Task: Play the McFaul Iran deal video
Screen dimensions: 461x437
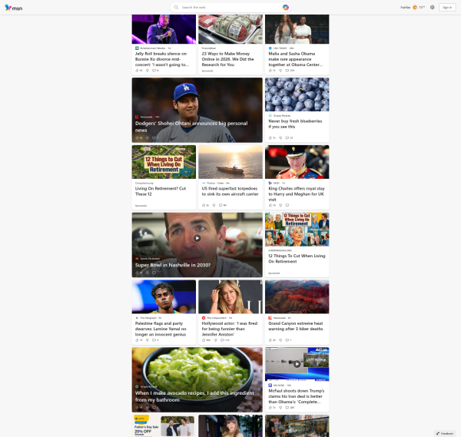Action: [297, 364]
